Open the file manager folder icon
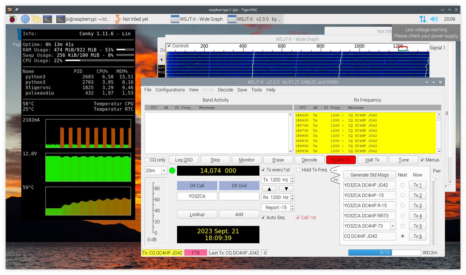 pyautogui.click(x=37, y=19)
